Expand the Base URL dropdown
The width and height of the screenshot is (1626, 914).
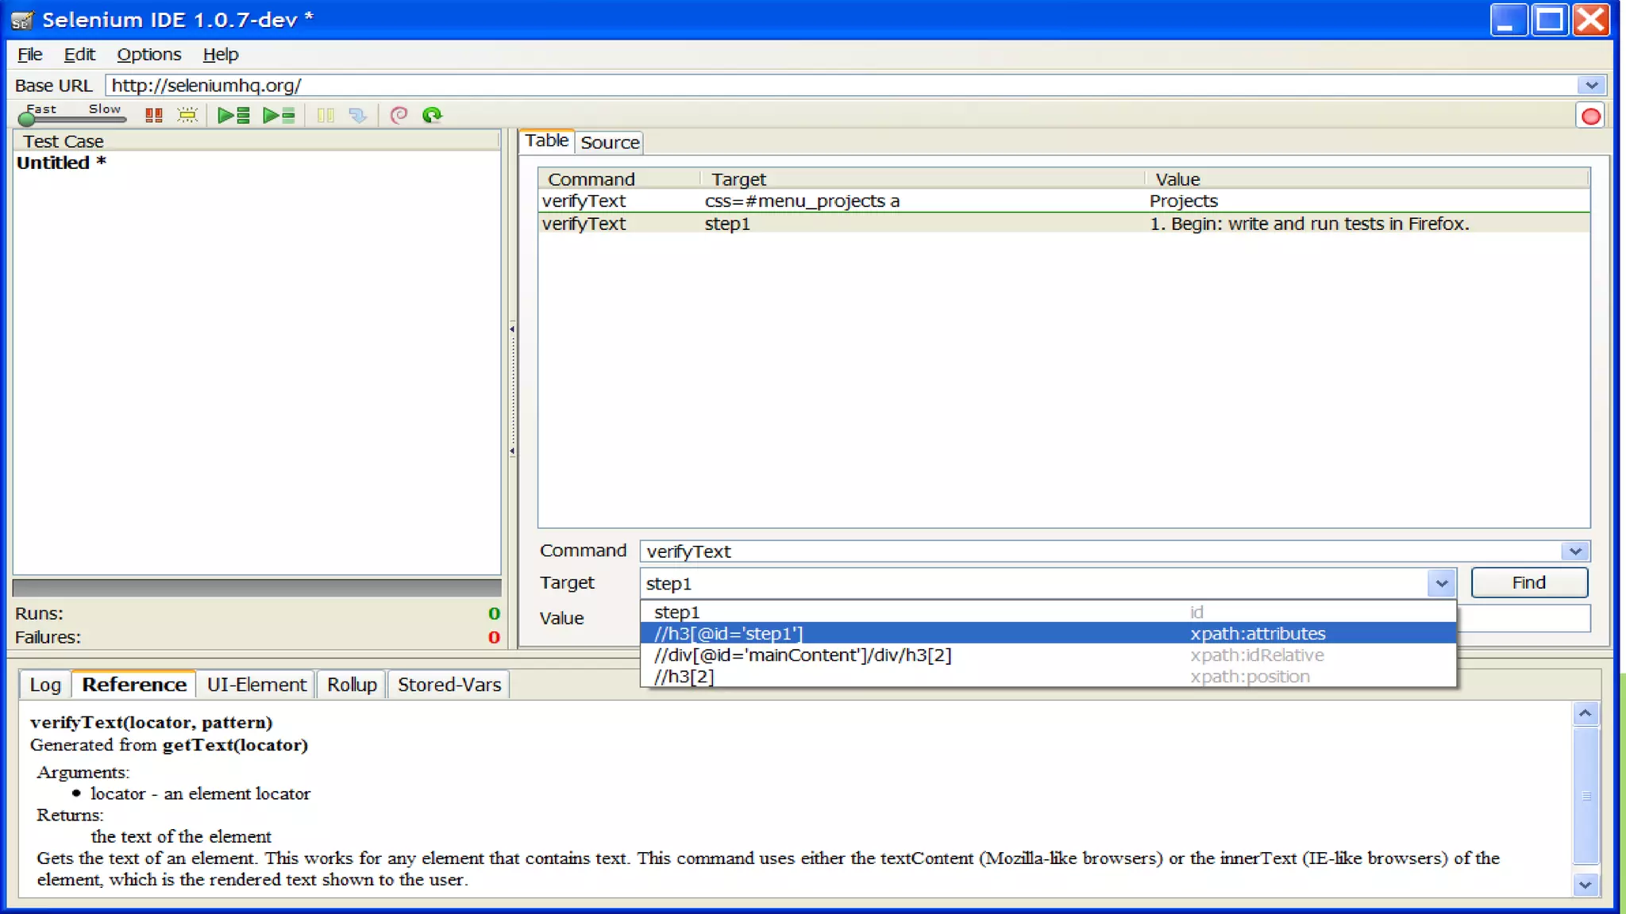point(1591,86)
